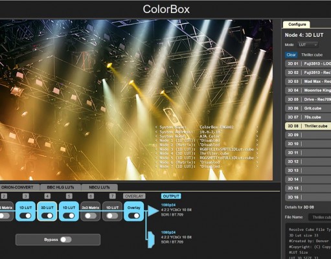Image resolution: width=331 pixels, height=259 pixels.
Task: Select the OVERLAY stage label
Action: [x=134, y=196]
